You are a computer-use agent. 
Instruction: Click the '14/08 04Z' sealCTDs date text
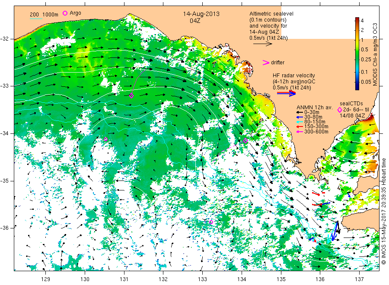pos(352,115)
